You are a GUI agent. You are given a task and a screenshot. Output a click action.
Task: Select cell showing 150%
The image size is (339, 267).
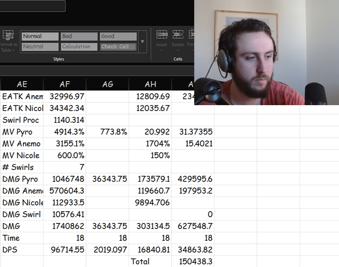click(150, 155)
